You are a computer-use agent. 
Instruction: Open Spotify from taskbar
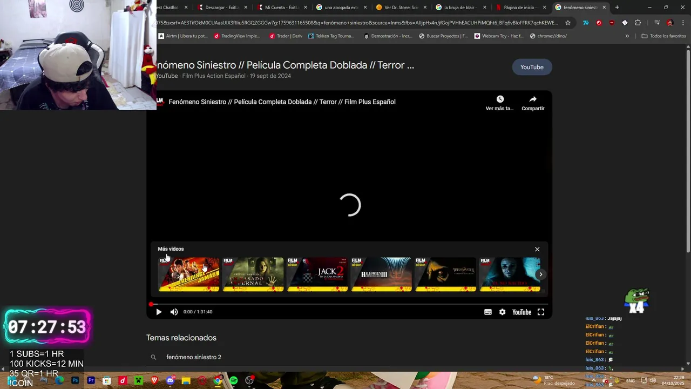(233, 380)
